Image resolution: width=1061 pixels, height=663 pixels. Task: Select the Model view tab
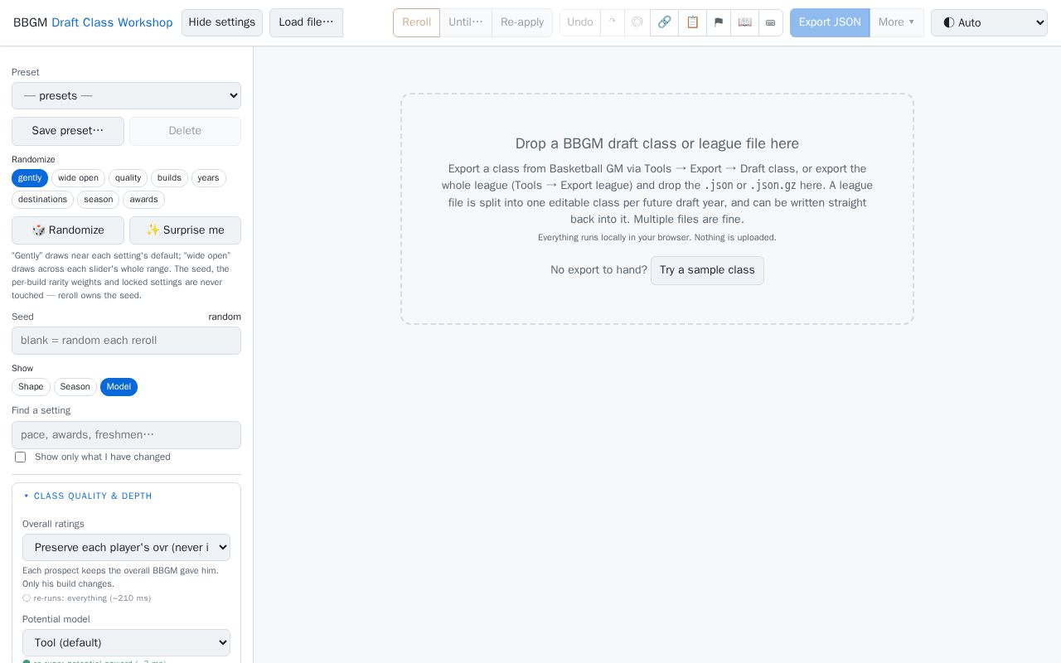pos(119,387)
